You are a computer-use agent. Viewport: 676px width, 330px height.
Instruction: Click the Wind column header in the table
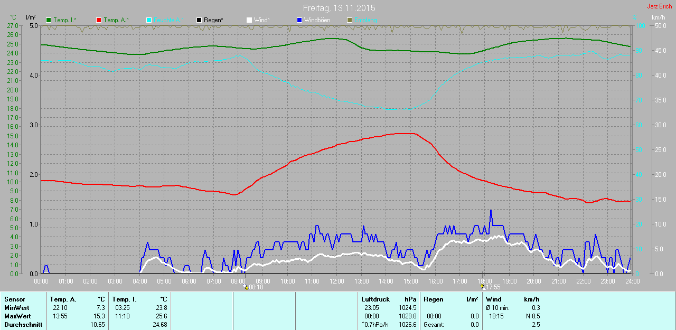(494, 299)
